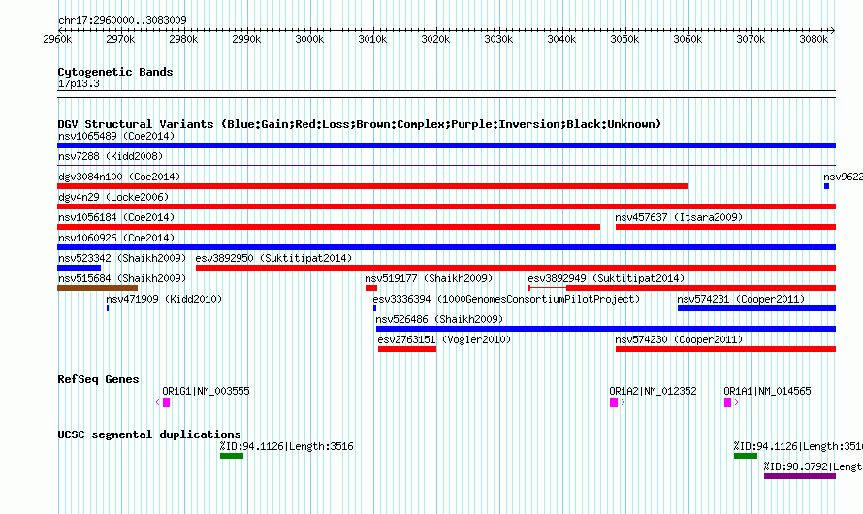This screenshot has height=514, width=863.
Task: Click the nsv1065489 (Coe2014) label
Action: [116, 136]
